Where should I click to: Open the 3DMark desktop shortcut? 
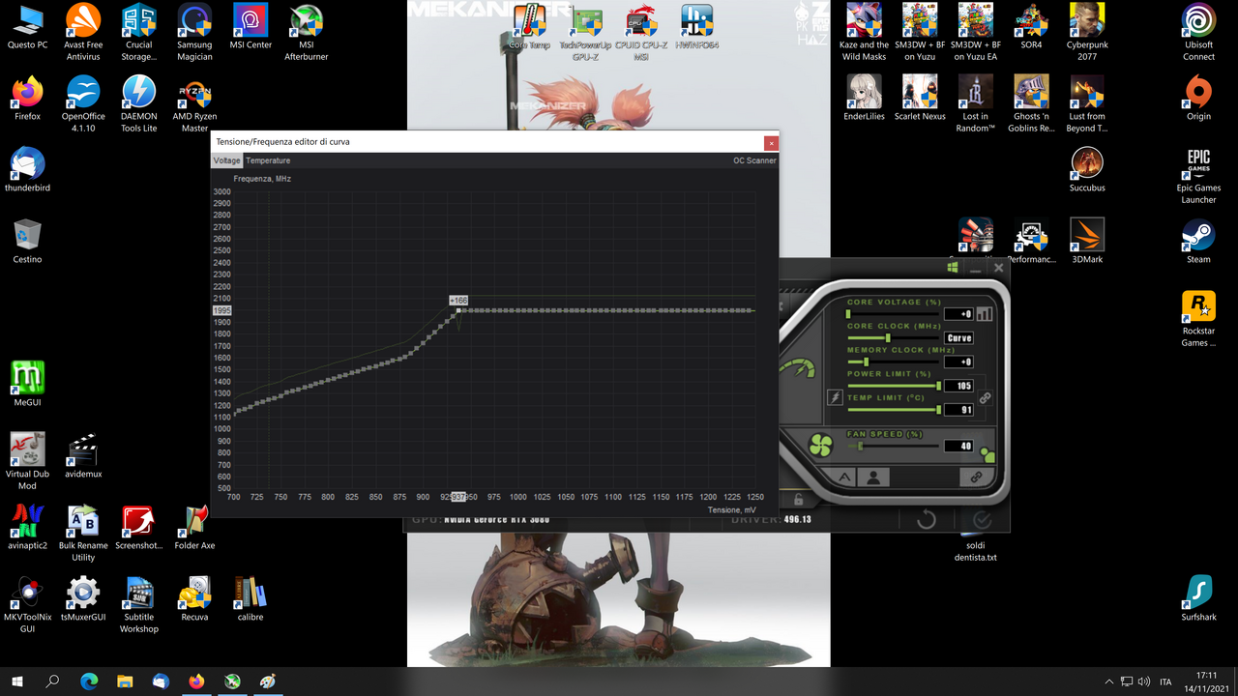click(1087, 242)
